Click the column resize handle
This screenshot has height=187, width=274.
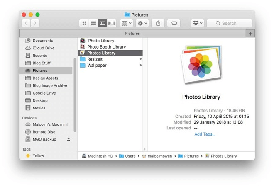point(145,149)
